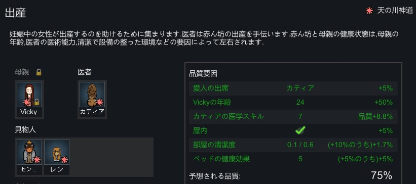Screen dimensions: 416x184
Task: Click empty slot in the 見物人 spectator area
Action: tap(111, 157)
